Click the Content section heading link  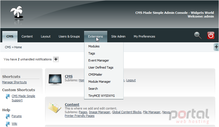click(72, 104)
